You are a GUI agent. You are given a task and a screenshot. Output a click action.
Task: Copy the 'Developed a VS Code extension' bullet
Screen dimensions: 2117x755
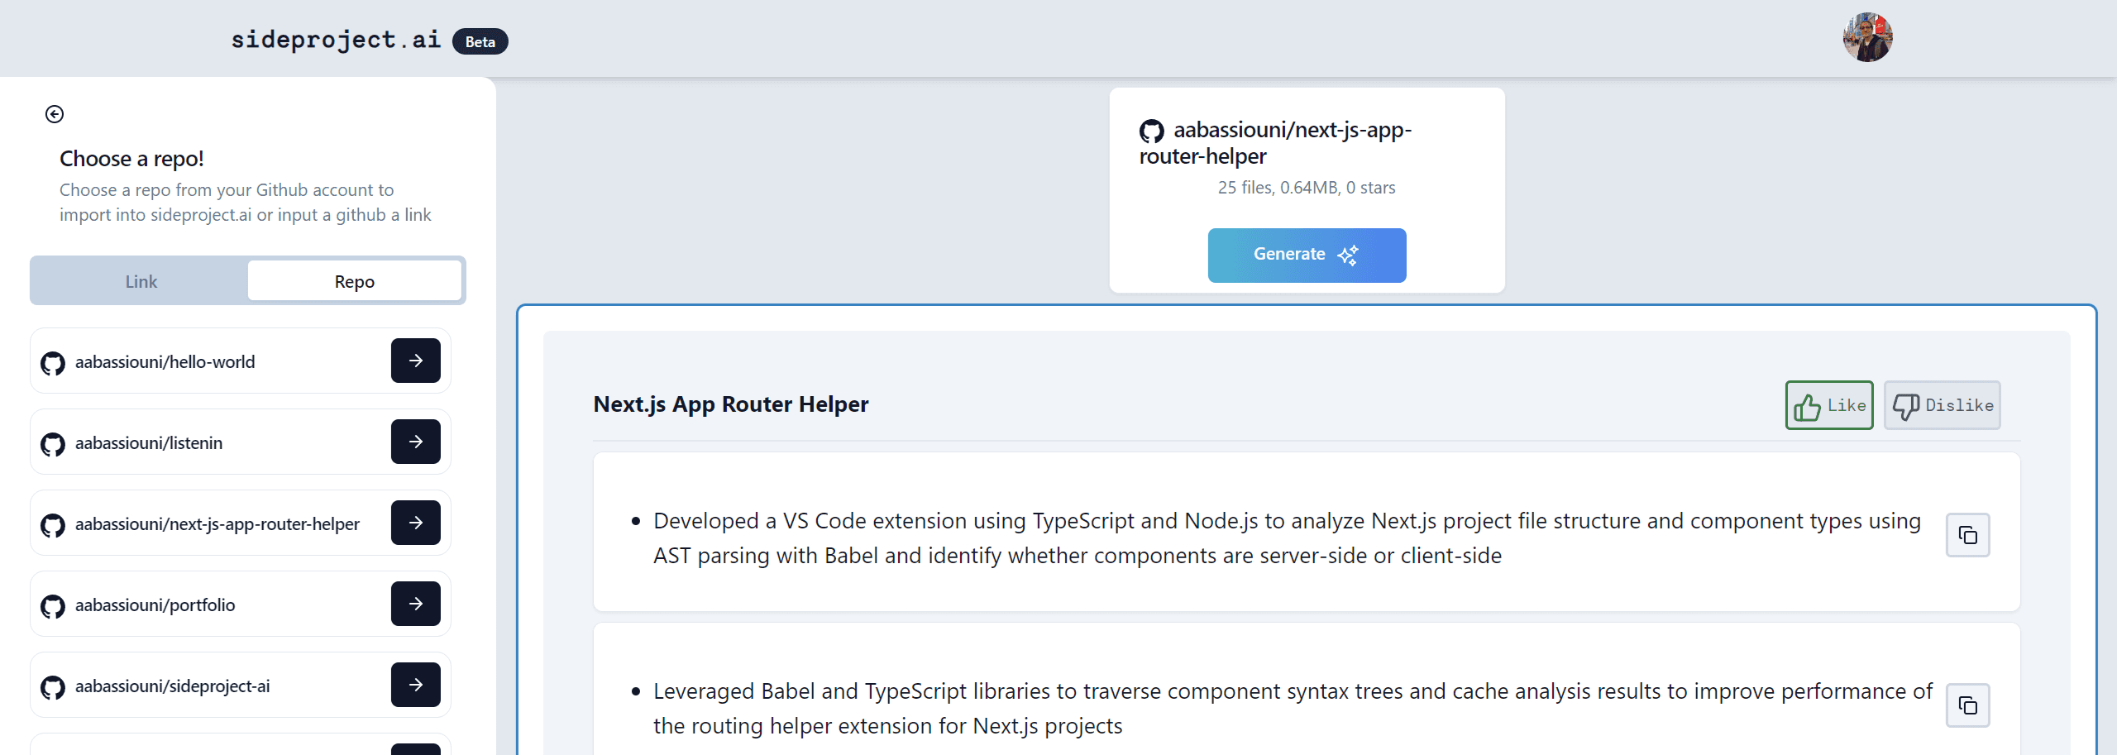pos(1968,536)
